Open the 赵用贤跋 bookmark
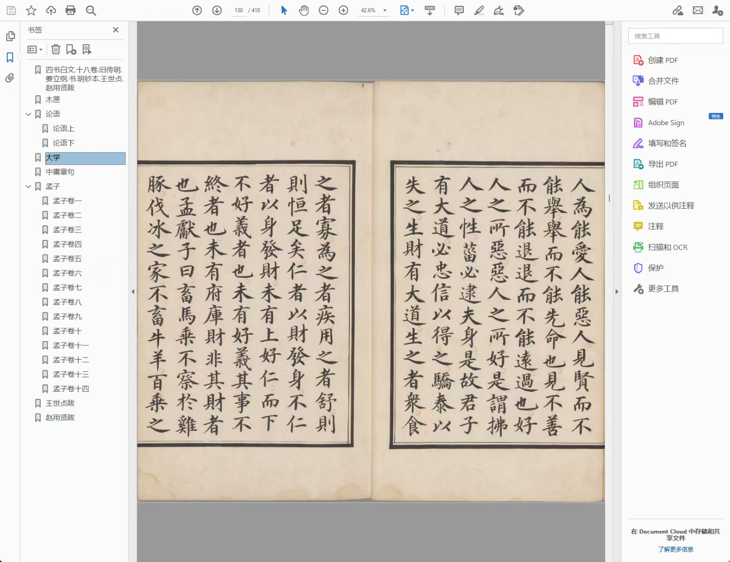Viewport: 730px width, 562px height. click(x=60, y=417)
